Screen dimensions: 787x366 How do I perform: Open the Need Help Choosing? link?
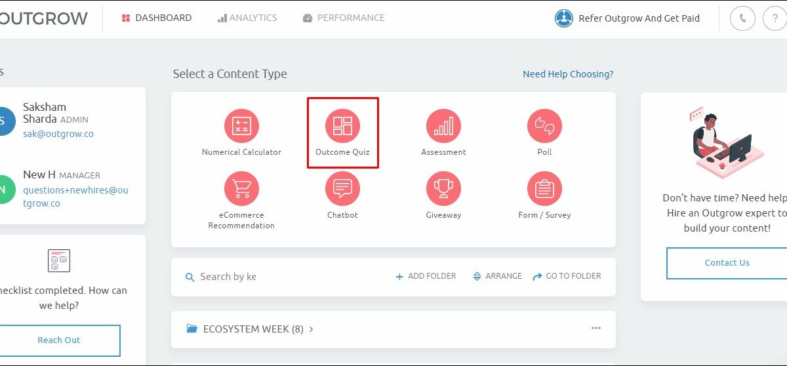coord(568,74)
